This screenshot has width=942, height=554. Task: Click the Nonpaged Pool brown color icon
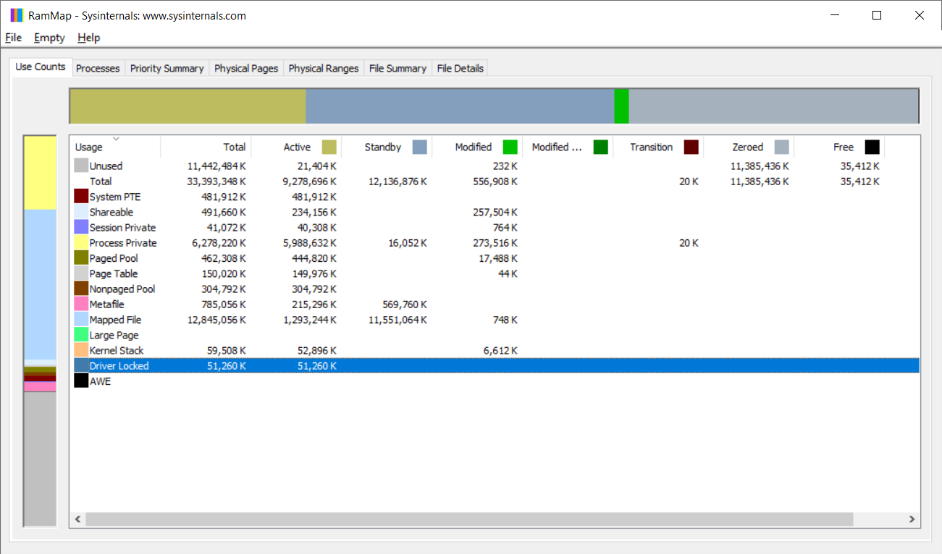coord(81,289)
